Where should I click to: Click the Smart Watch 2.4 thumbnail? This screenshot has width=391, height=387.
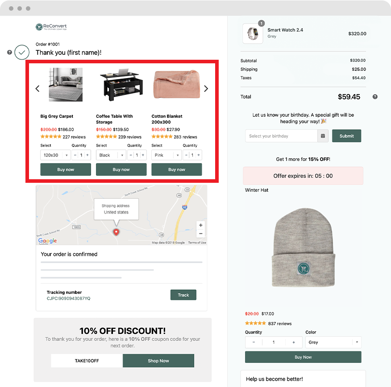[253, 33]
